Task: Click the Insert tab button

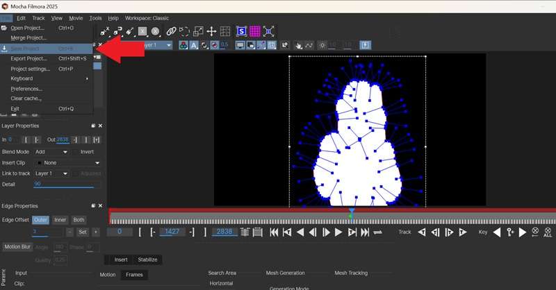Action: pyautogui.click(x=120, y=259)
